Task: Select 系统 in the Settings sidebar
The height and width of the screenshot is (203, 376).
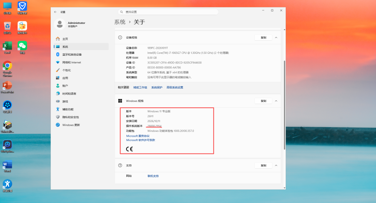Action: (x=81, y=47)
